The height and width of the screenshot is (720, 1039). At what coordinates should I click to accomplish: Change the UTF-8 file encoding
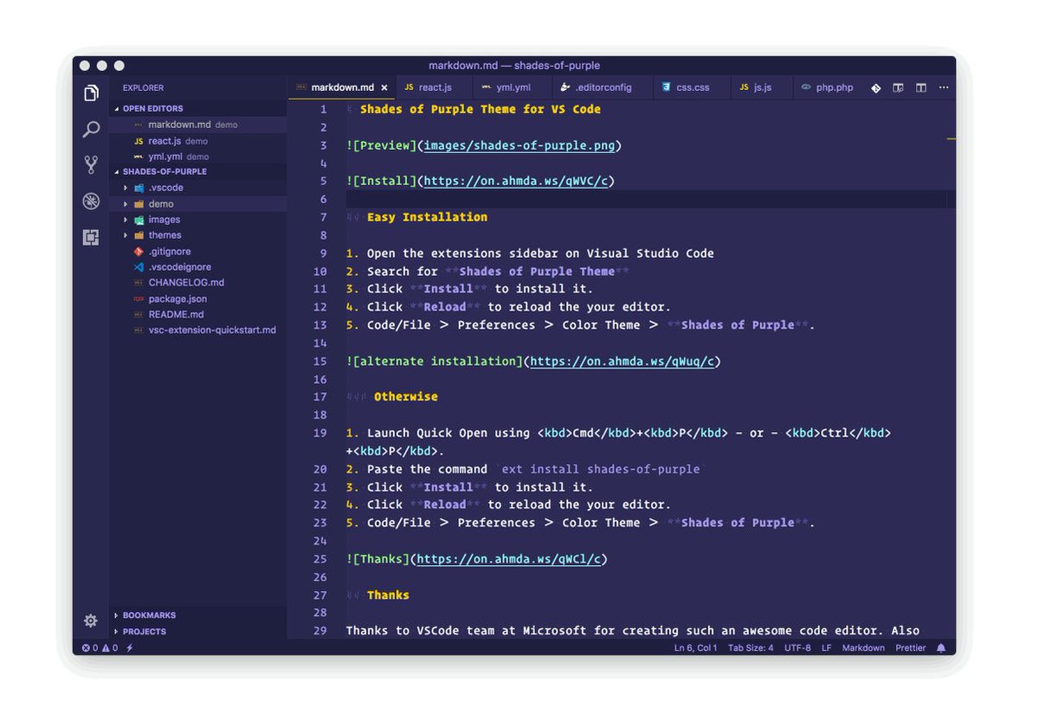[797, 648]
